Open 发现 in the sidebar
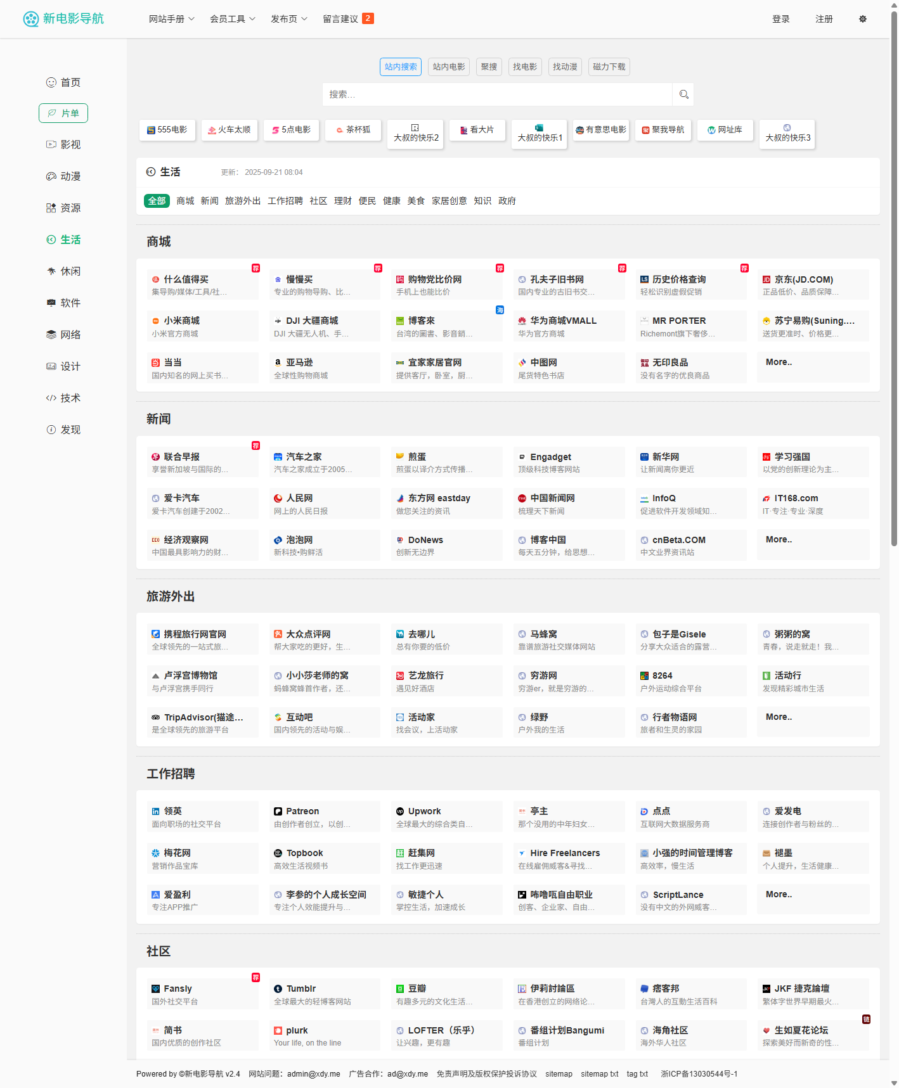 click(63, 430)
